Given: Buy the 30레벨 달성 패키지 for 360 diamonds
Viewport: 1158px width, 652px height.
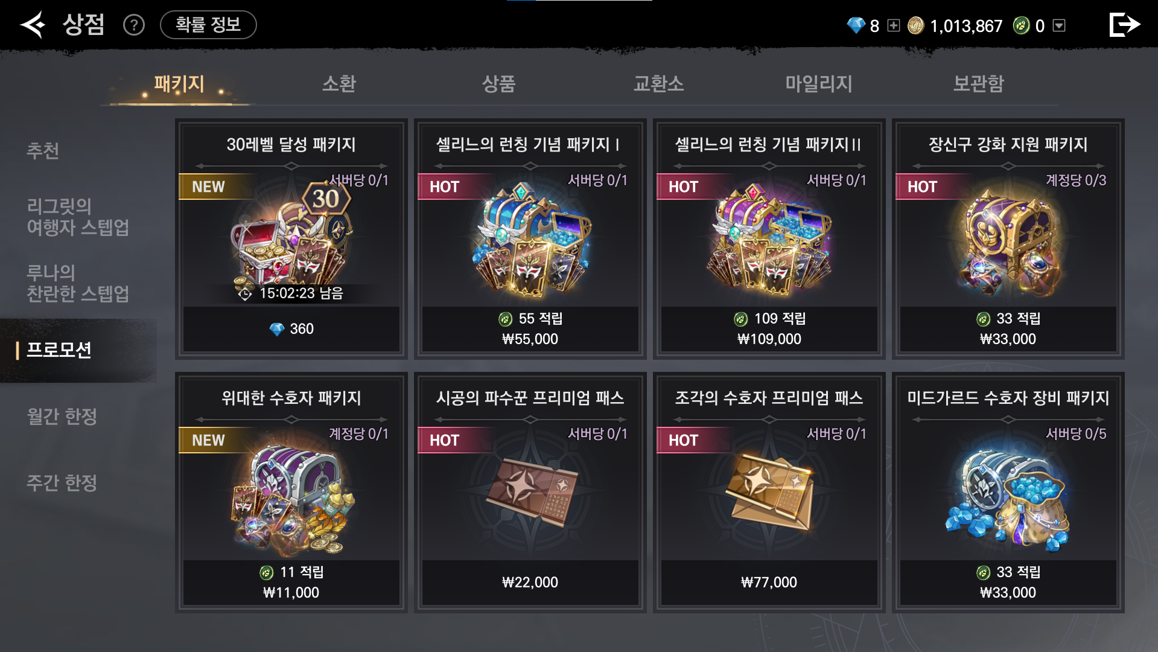Looking at the screenshot, I should coord(291,329).
